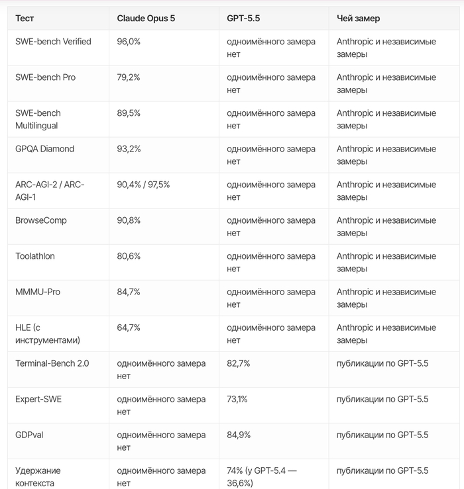Image resolution: width=464 pixels, height=489 pixels.
Task: Select the Toolathlon test name
Action: [x=35, y=256]
